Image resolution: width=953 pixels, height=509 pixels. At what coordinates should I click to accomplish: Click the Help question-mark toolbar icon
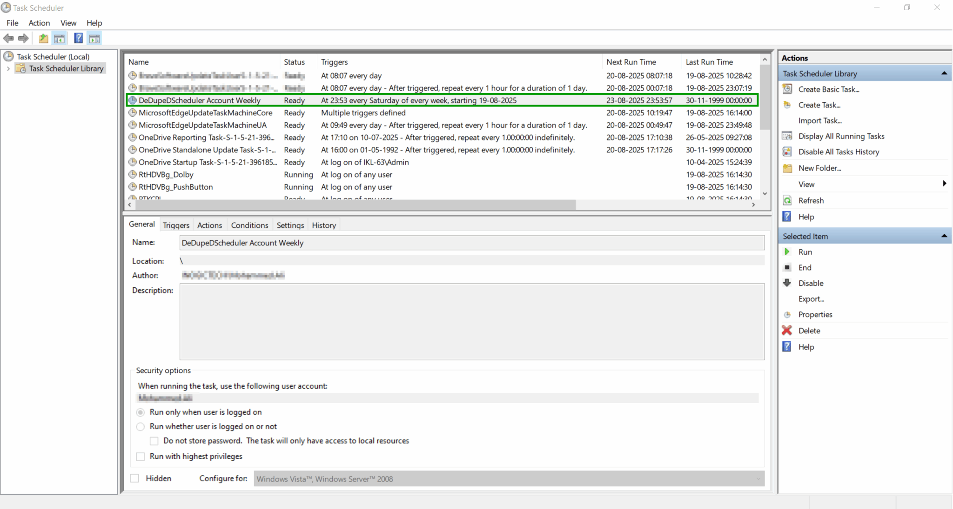78,38
